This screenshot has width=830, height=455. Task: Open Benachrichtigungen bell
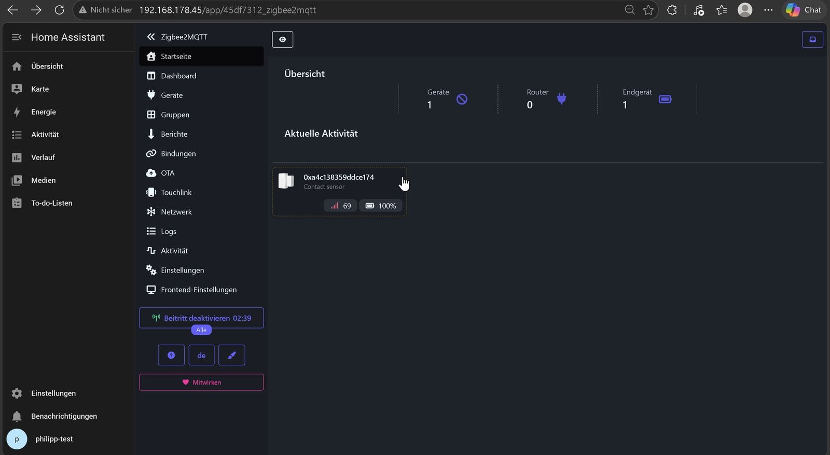point(67,416)
